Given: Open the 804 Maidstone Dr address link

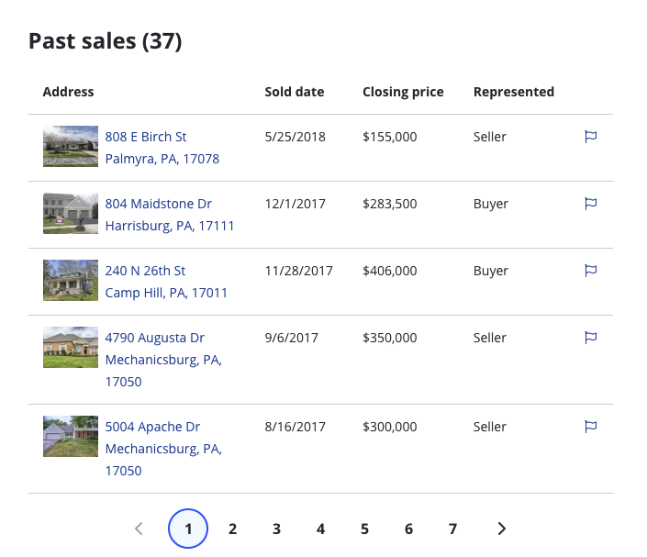Looking at the screenshot, I should 158,204.
